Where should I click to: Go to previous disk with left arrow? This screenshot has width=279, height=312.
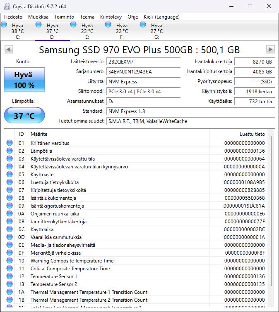point(8,50)
